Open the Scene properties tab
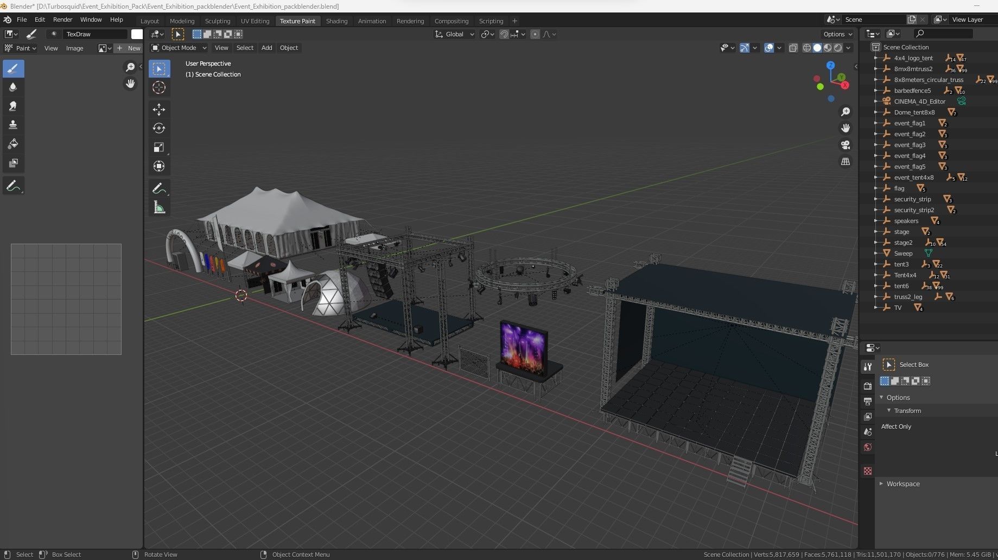This screenshot has width=998, height=560. 868,432
